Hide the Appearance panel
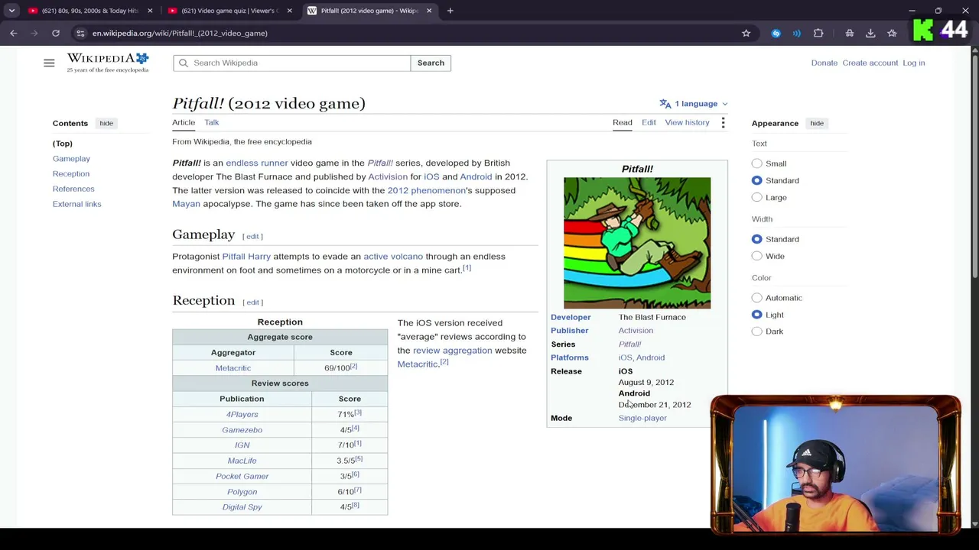Image resolution: width=979 pixels, height=550 pixels. coord(817,123)
